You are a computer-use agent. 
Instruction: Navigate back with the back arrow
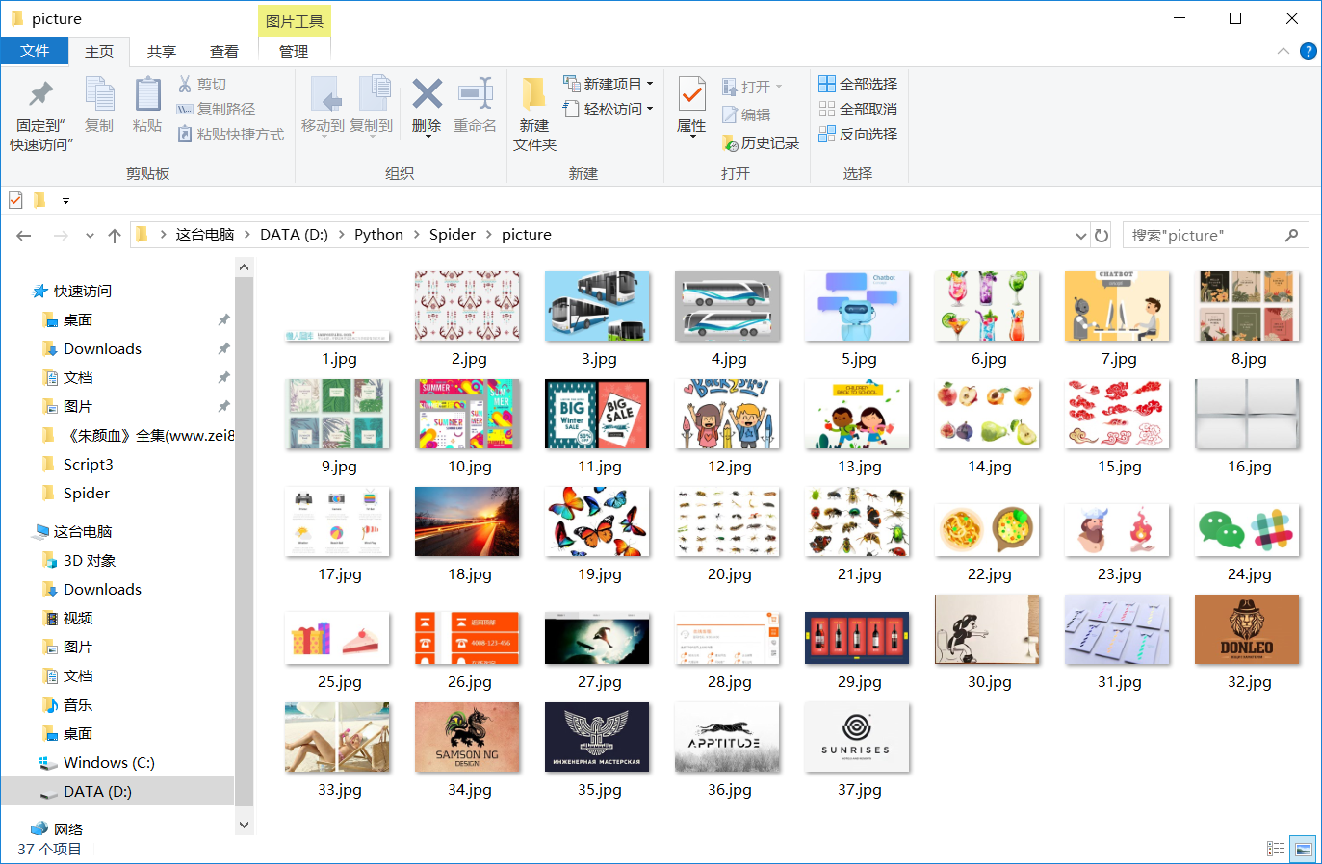coord(23,234)
